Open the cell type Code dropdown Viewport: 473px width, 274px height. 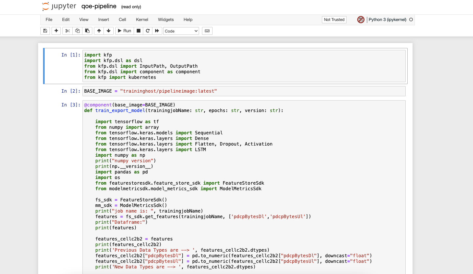click(181, 31)
